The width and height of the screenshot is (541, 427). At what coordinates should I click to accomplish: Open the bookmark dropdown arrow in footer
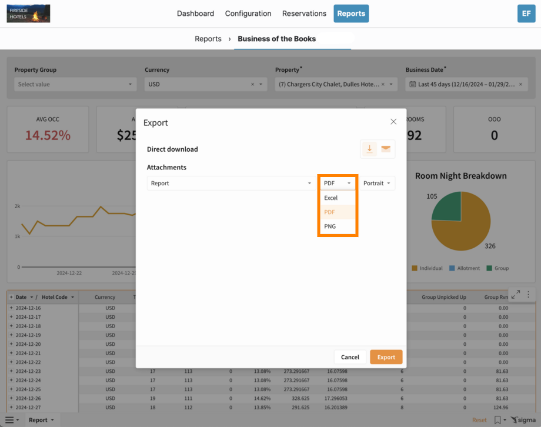click(x=505, y=420)
